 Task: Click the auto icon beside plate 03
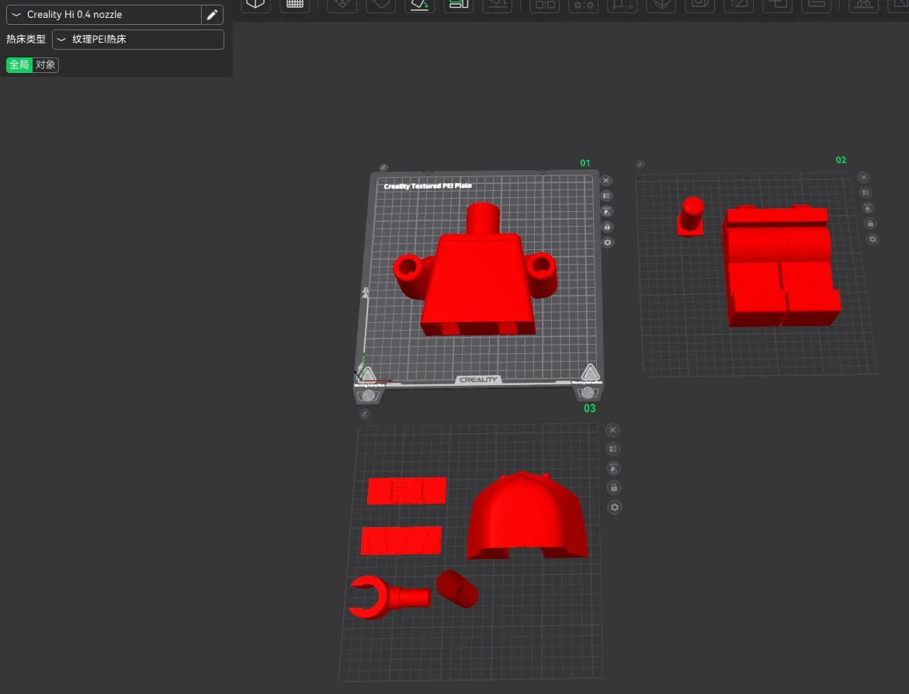(613, 468)
